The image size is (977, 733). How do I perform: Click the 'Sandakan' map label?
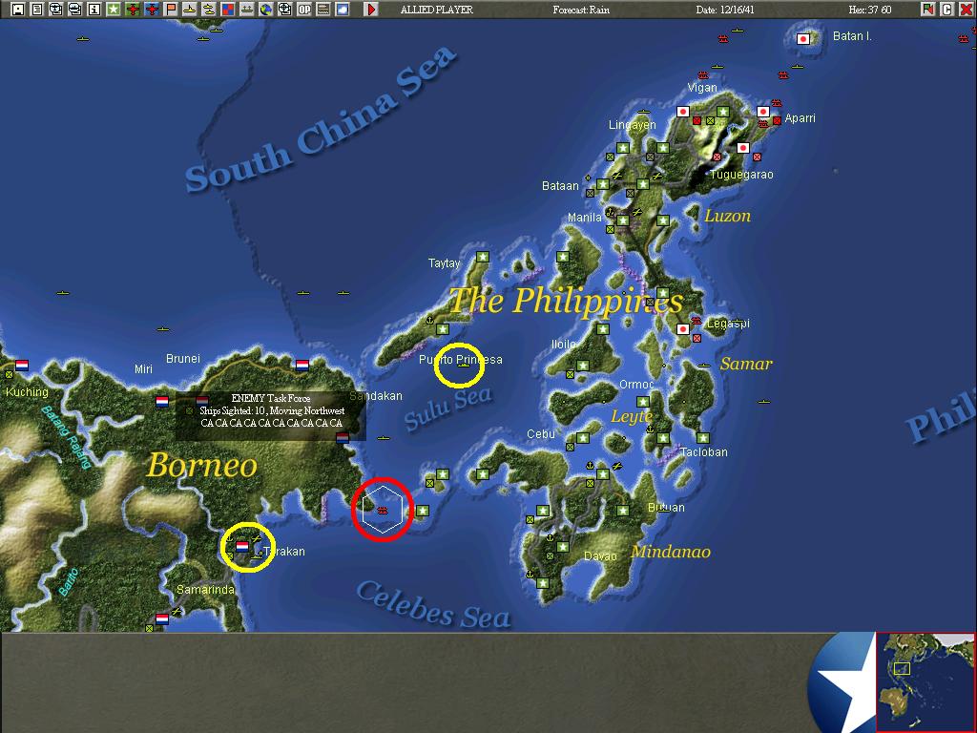(x=376, y=396)
